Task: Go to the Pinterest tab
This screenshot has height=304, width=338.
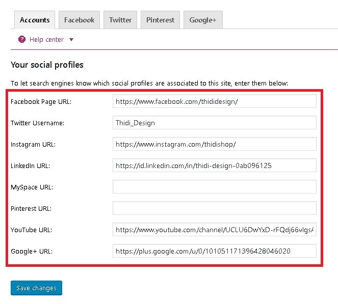Action: click(160, 20)
